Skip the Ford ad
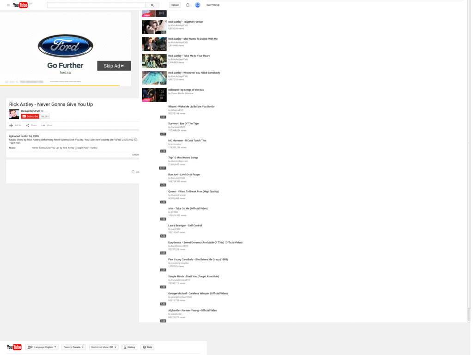Image resolution: width=473 pixels, height=355 pixels. click(x=114, y=66)
